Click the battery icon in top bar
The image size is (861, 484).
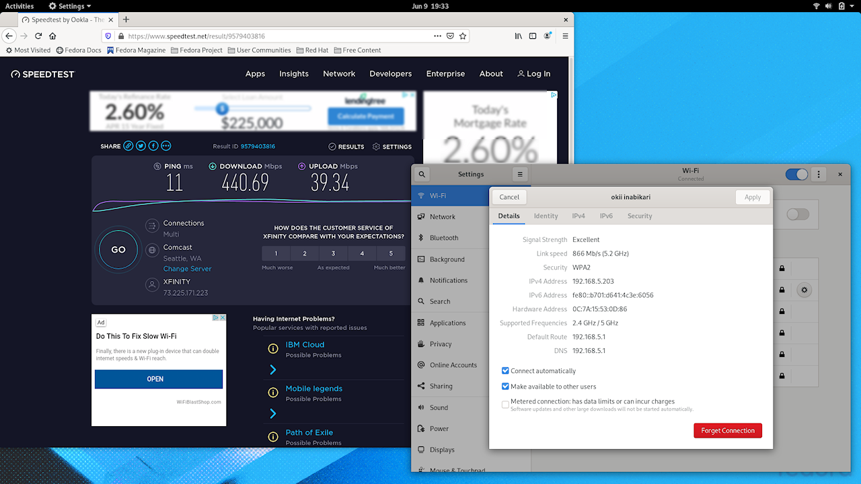pyautogui.click(x=841, y=6)
